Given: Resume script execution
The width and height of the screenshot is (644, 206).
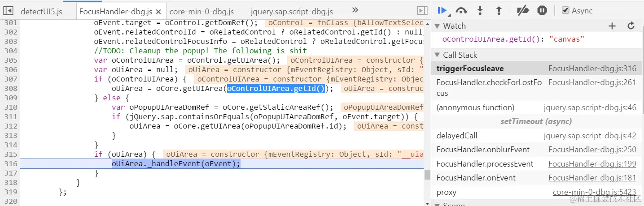Looking at the screenshot, I should coord(442,11).
